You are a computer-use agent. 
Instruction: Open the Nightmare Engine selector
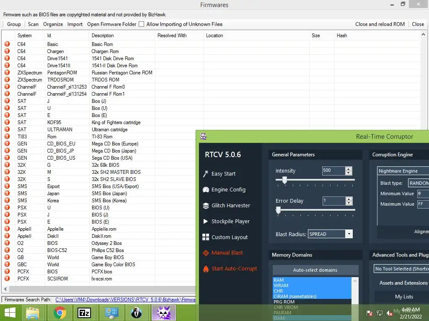click(403, 171)
